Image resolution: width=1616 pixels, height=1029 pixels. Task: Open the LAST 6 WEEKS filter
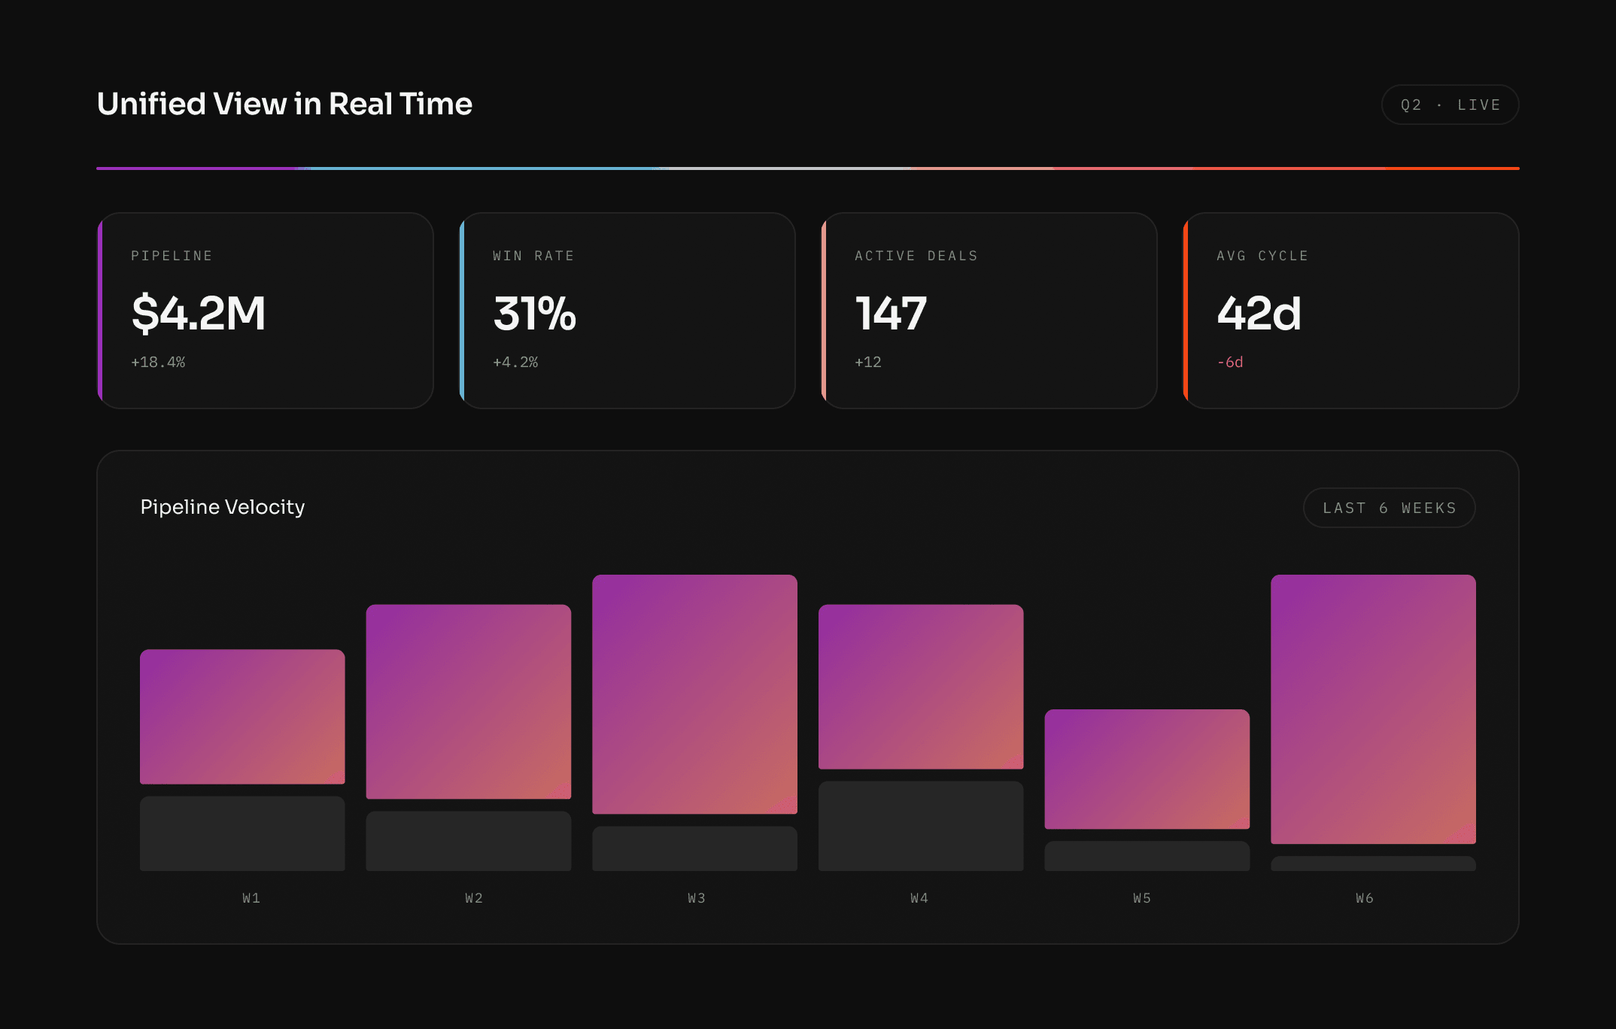click(x=1389, y=508)
